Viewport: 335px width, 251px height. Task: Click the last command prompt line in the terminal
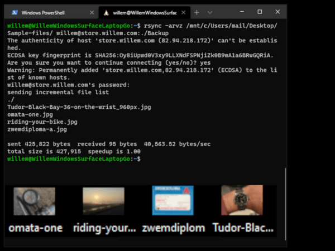73,159
